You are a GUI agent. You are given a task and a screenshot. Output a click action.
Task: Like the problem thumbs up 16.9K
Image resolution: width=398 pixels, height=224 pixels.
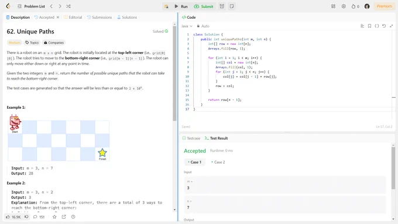pyautogui.click(x=13, y=217)
